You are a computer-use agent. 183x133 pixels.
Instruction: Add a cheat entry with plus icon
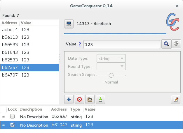click(69, 99)
